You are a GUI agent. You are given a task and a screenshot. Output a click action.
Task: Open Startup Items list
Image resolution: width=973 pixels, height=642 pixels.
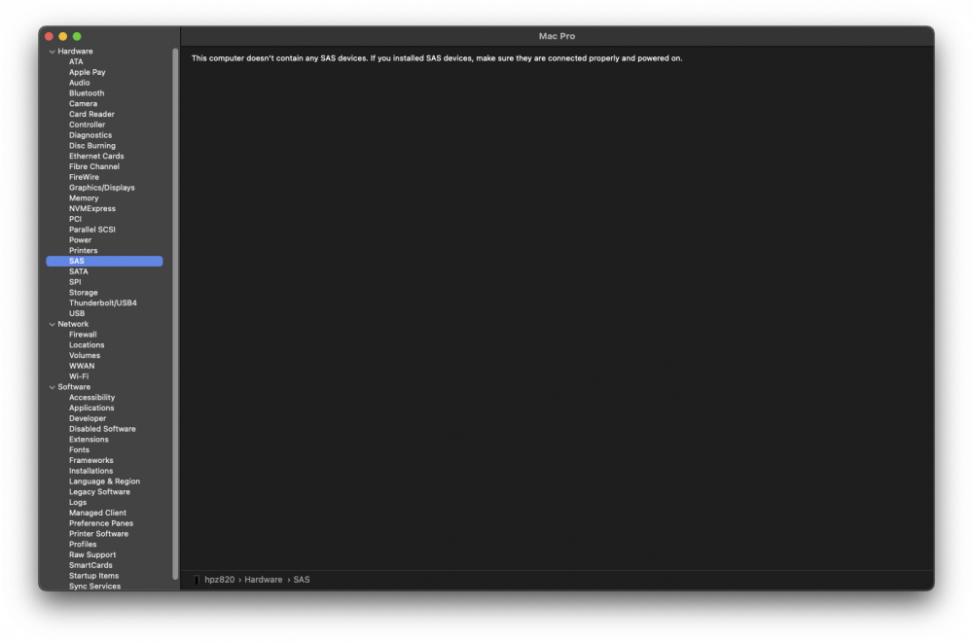(x=93, y=576)
